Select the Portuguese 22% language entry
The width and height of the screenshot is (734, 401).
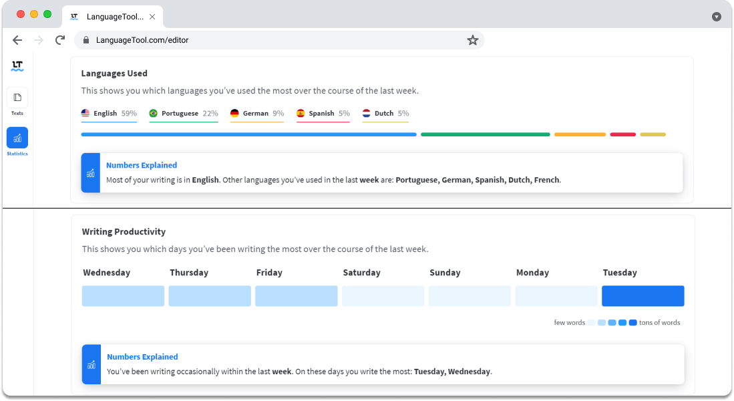point(184,114)
